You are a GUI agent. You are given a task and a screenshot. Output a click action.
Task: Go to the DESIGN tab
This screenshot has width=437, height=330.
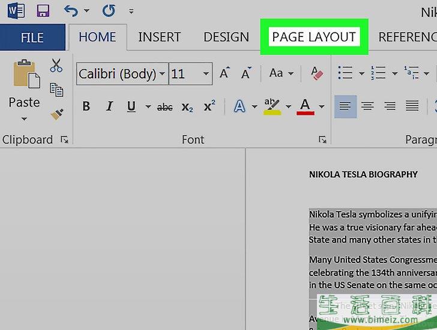point(226,37)
